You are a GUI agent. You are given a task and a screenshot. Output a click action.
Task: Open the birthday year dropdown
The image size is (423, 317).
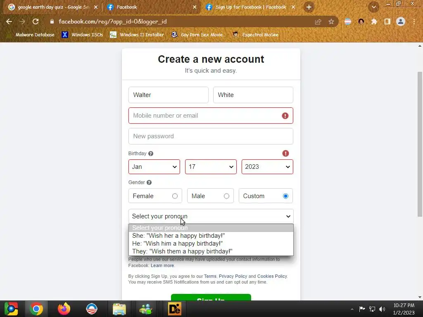[x=267, y=167]
